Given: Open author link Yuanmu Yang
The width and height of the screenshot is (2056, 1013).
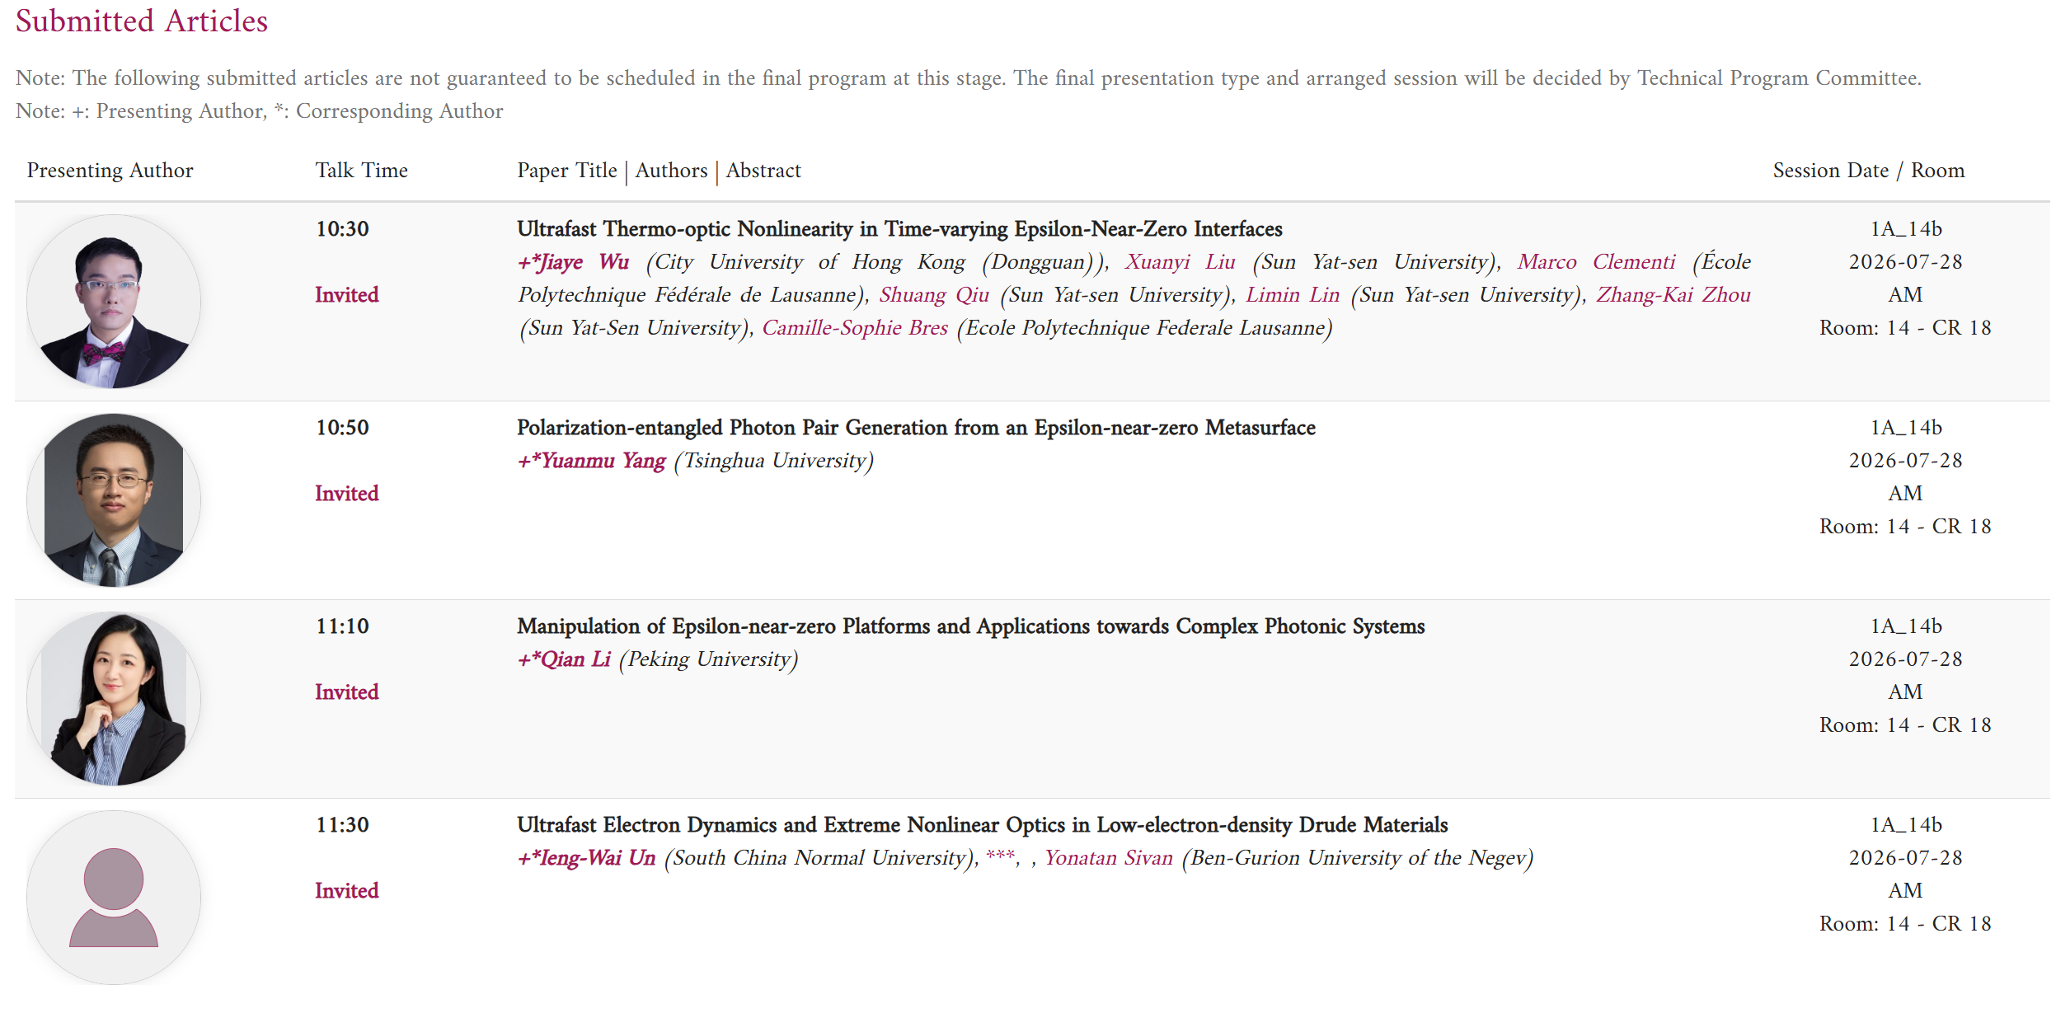Looking at the screenshot, I should pyautogui.click(x=591, y=461).
